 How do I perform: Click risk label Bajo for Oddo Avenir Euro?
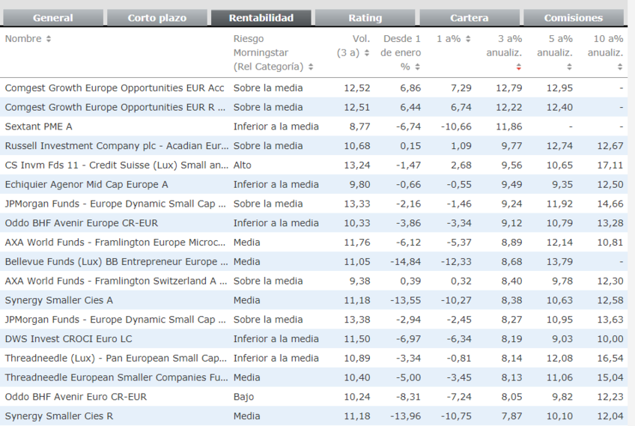tap(243, 397)
